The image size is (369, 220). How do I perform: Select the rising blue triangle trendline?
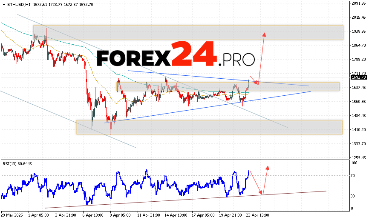(x=192, y=109)
